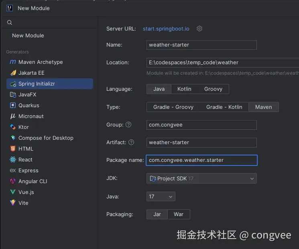Select Vue.js generator
The image size is (299, 249).
pyautogui.click(x=50, y=192)
